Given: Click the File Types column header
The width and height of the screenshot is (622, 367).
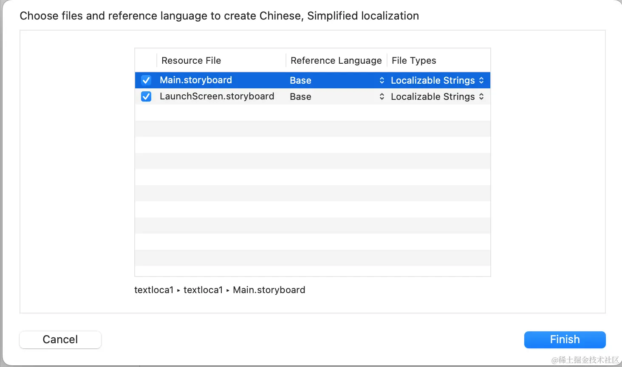Looking at the screenshot, I should point(414,61).
